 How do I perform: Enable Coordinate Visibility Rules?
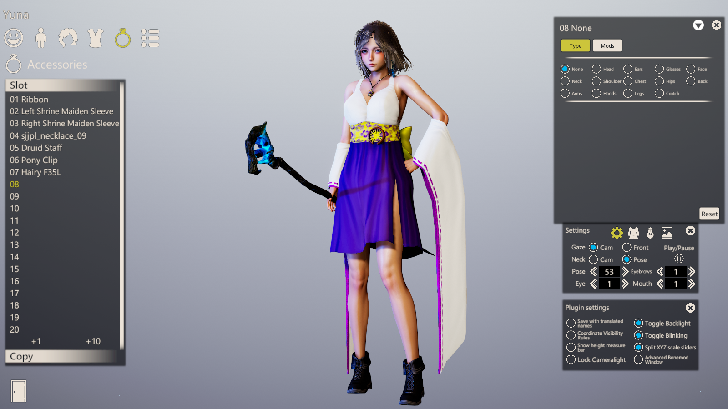571,335
